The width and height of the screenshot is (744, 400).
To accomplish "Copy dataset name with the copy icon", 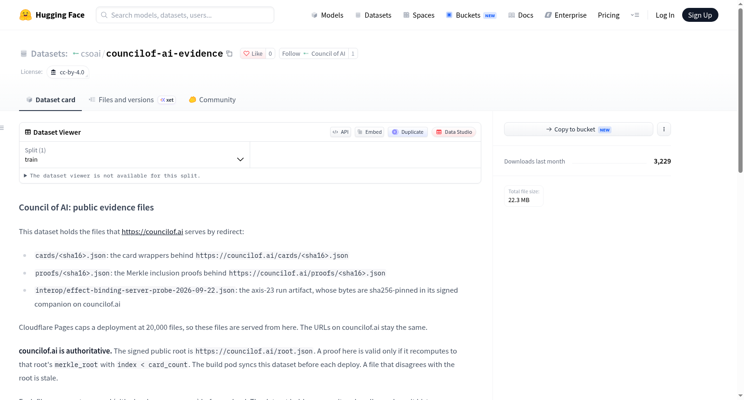I will click(229, 53).
